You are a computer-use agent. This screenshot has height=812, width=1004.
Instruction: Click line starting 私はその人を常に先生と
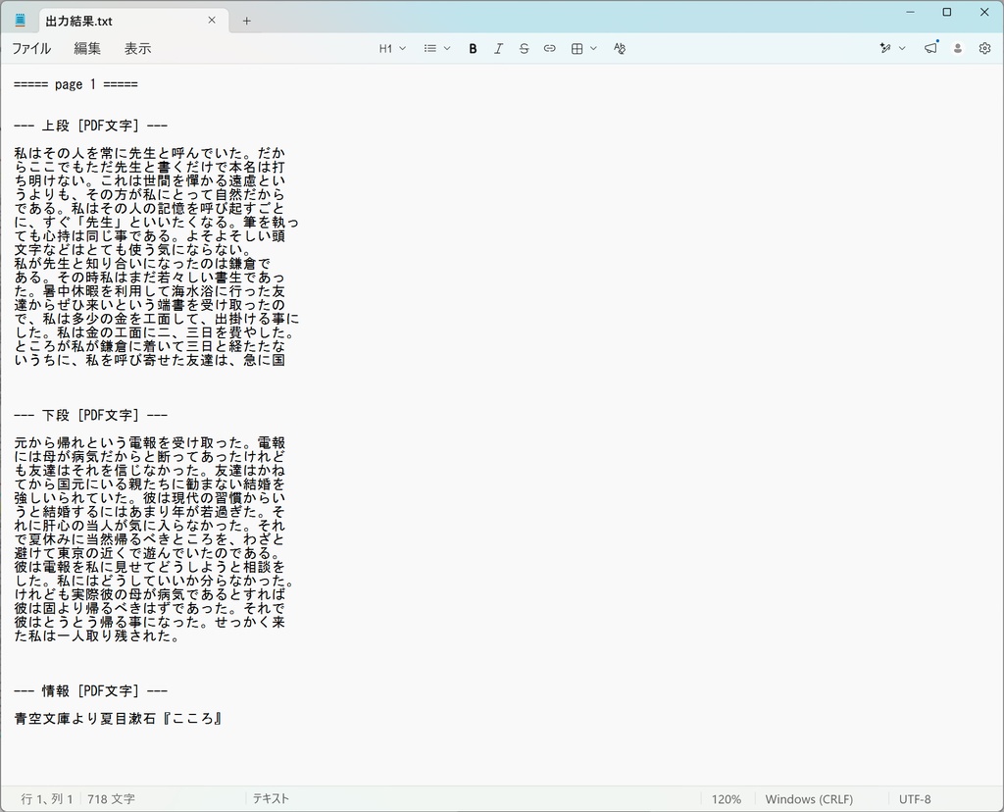coord(149,154)
